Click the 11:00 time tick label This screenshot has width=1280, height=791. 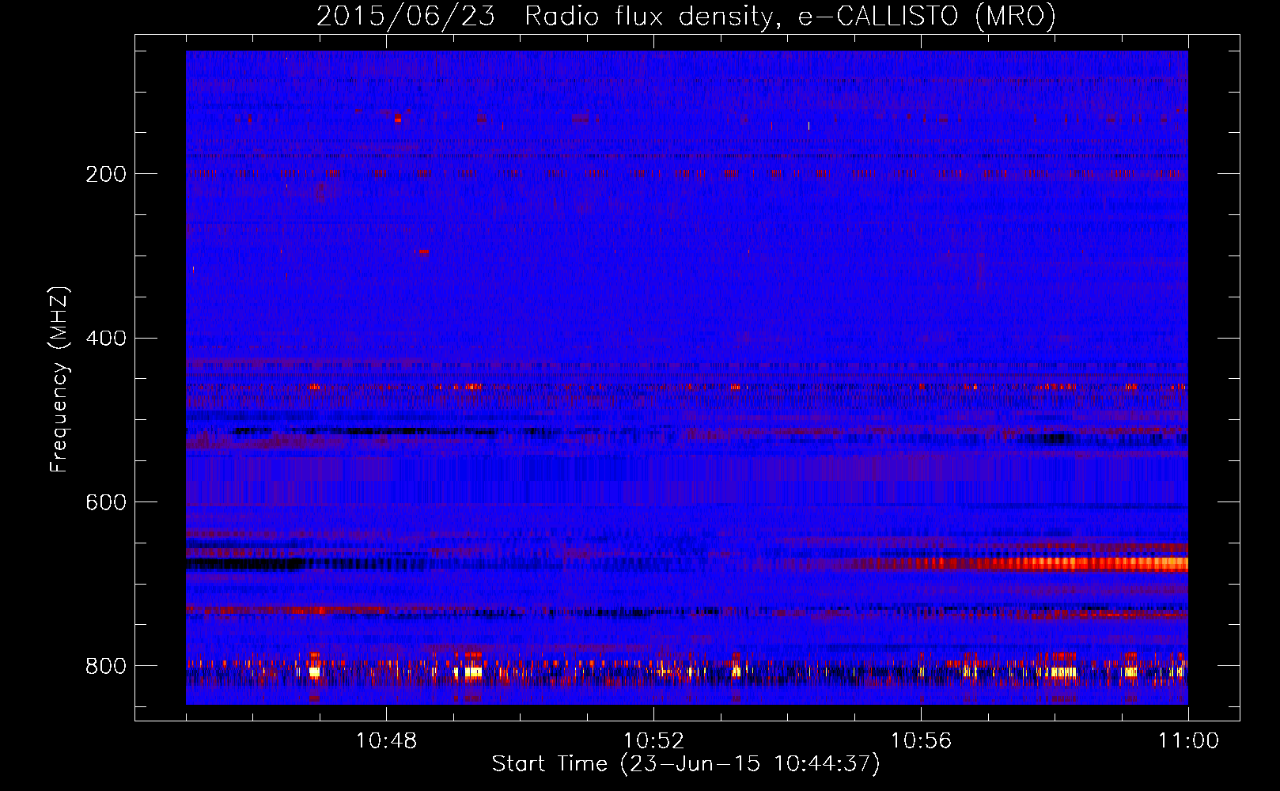[x=1188, y=741]
